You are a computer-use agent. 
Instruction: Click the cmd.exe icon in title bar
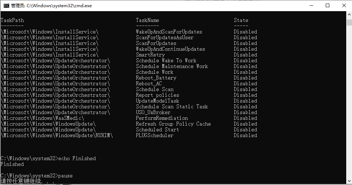(x=6, y=6)
